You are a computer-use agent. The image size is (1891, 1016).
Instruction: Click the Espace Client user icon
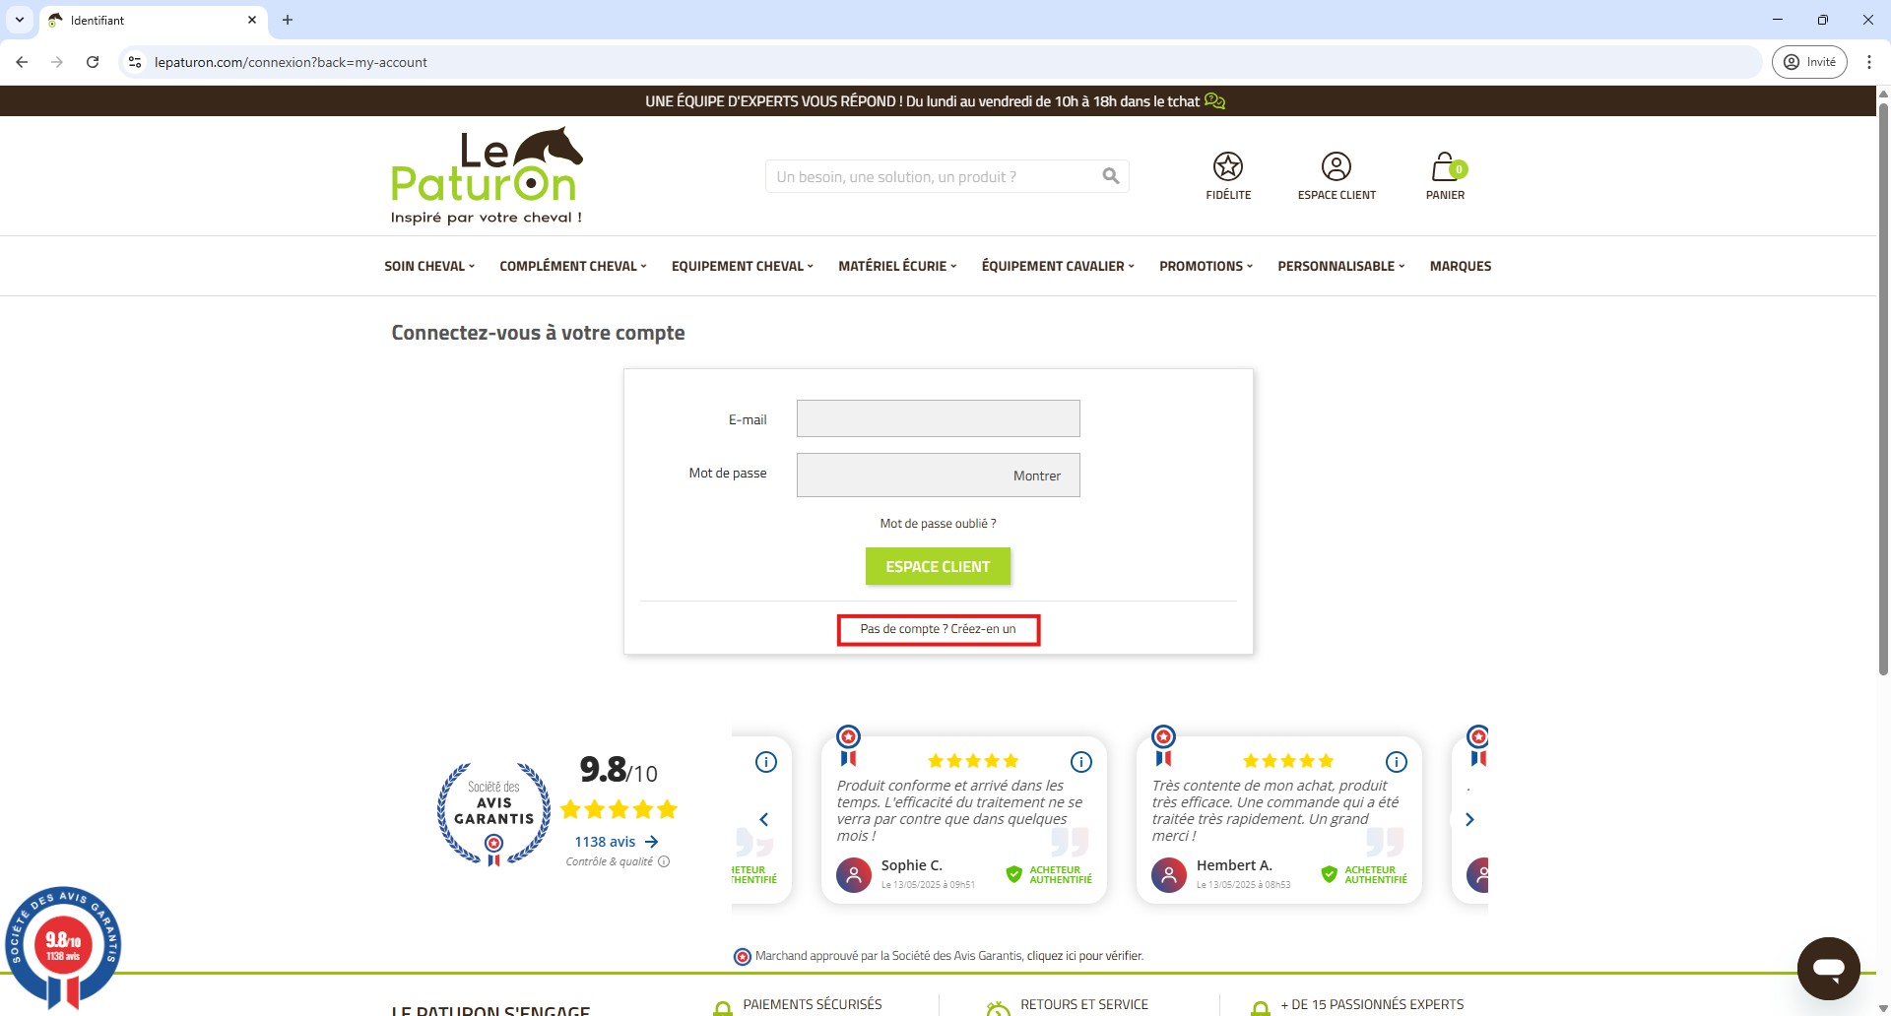[1336, 166]
